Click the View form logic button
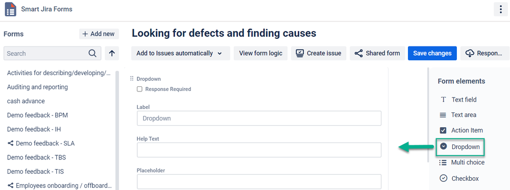The height and width of the screenshot is (190, 510). pos(260,53)
